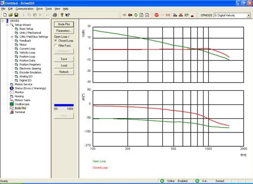Click the Parameters... button
Image resolution: width=253 pixels, height=184 pixels.
point(64,31)
